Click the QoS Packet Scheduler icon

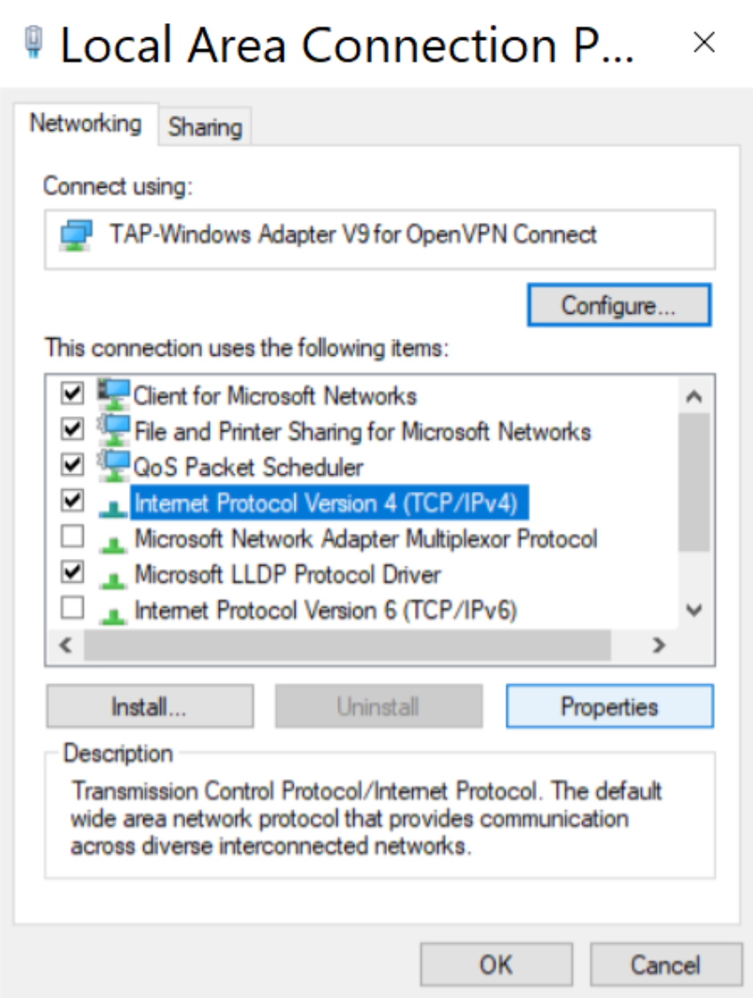pyautogui.click(x=115, y=466)
